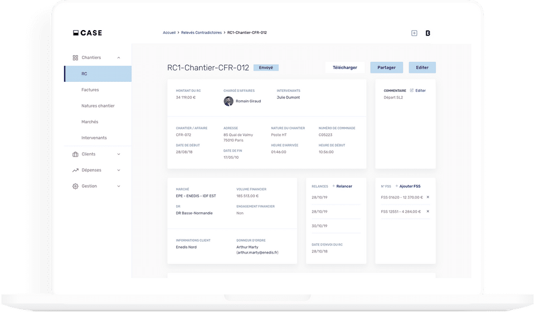Click the Dépenses menu label

[91, 170]
